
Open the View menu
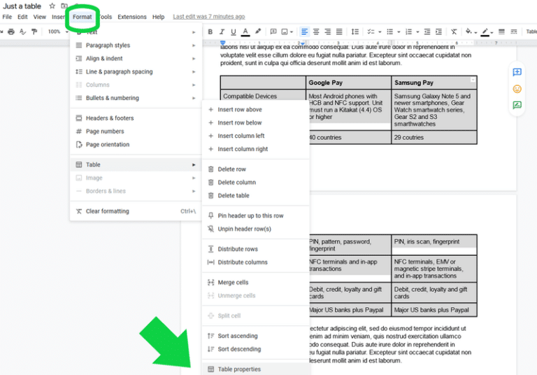[39, 17]
